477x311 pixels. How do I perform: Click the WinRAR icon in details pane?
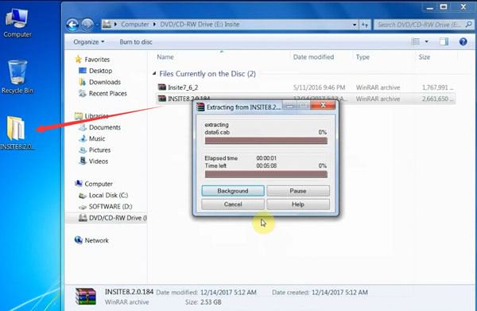click(x=86, y=297)
